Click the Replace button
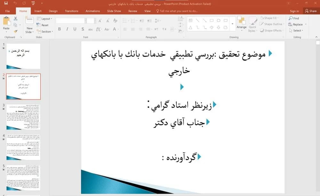Screen dimensions: 320x196 pos(295,25)
